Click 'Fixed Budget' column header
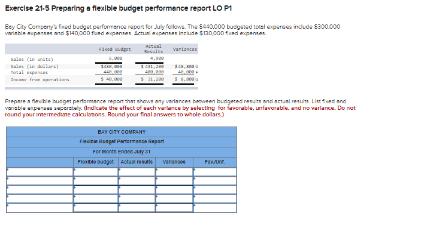Viewport: 421px width, 225px height. click(115, 49)
